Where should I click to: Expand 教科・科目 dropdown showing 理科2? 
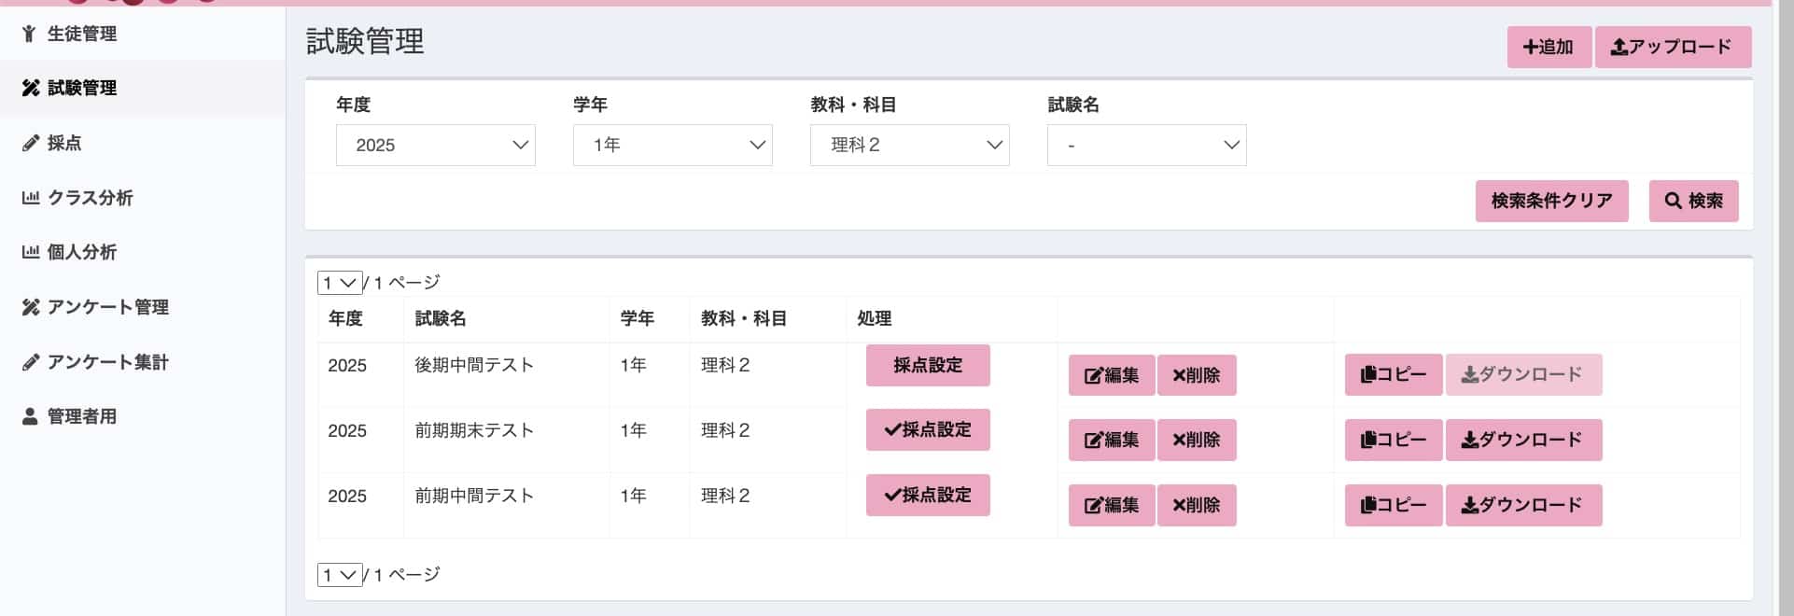pos(909,145)
